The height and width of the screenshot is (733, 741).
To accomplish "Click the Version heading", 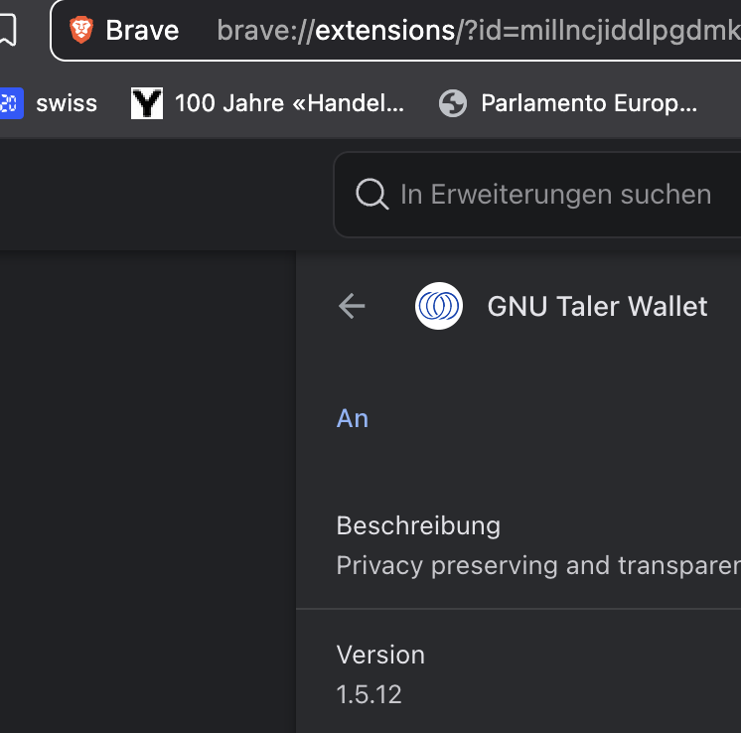I will [x=380, y=655].
